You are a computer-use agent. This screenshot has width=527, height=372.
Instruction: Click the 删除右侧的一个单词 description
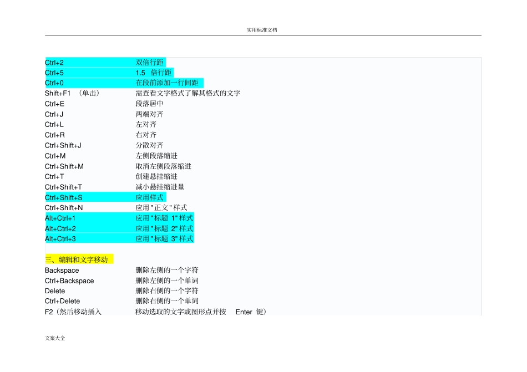click(167, 301)
